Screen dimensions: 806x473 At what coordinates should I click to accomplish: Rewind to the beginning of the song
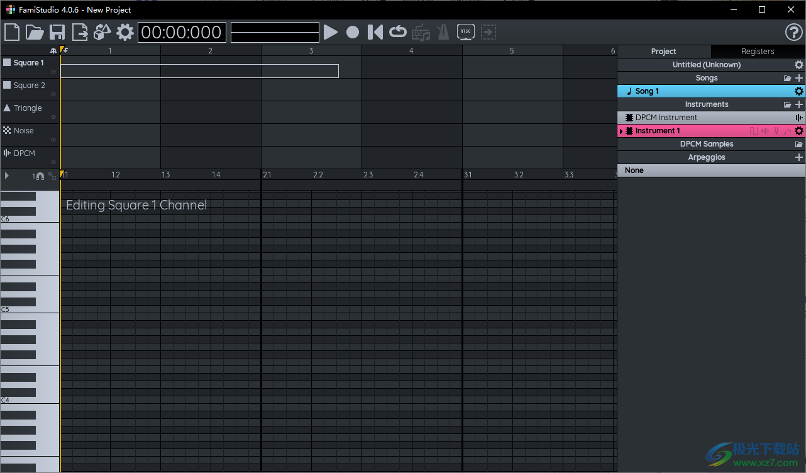pos(375,32)
